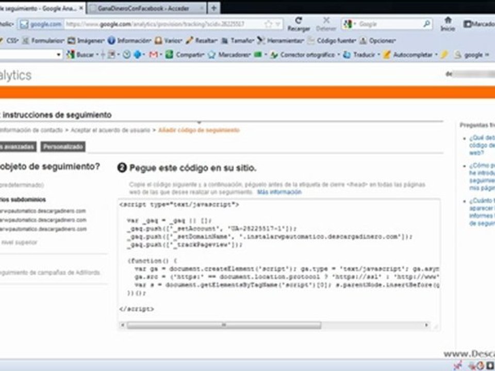
Task: Click the Detener stop button
Action: pos(326,24)
